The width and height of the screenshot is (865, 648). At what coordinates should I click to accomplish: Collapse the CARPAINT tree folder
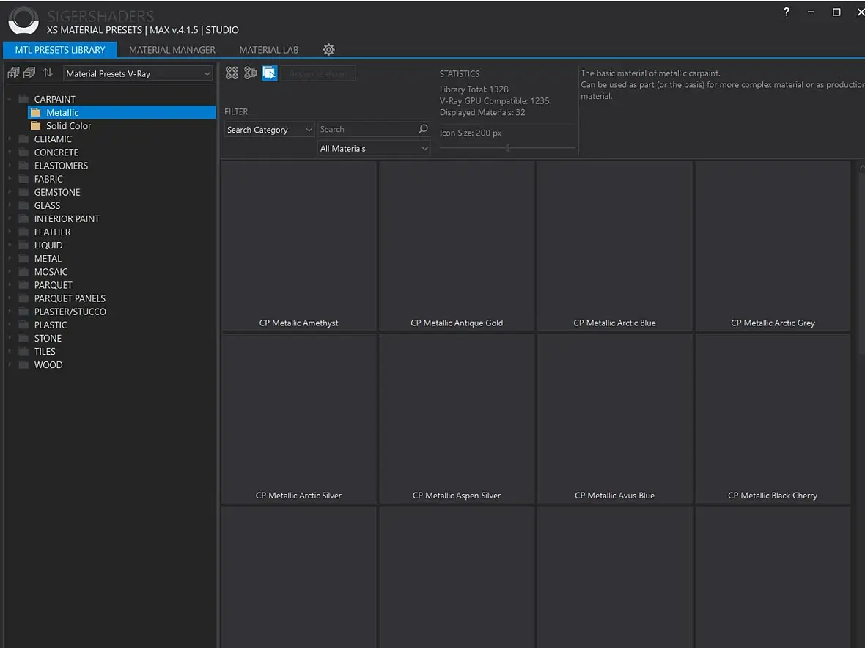pos(10,99)
